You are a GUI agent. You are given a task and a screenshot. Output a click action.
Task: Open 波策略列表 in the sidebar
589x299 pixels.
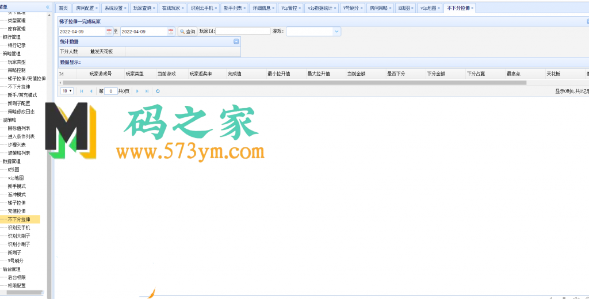[x=19, y=152]
